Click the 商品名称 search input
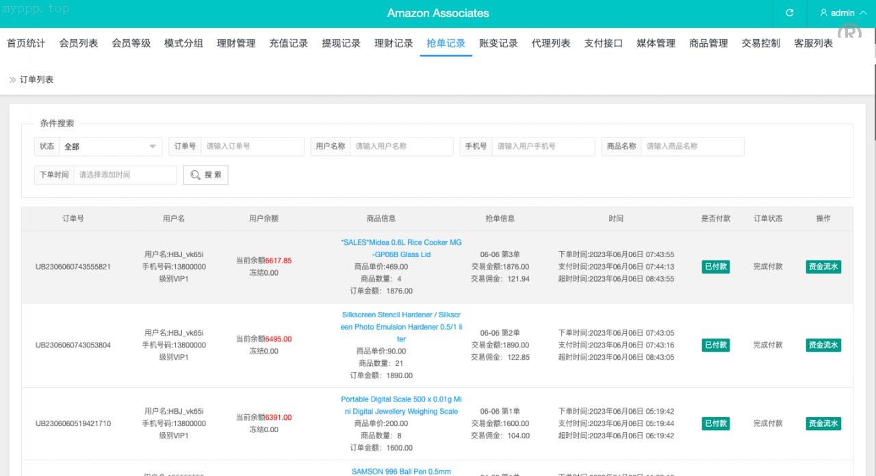The height and width of the screenshot is (476, 876). tap(692, 146)
